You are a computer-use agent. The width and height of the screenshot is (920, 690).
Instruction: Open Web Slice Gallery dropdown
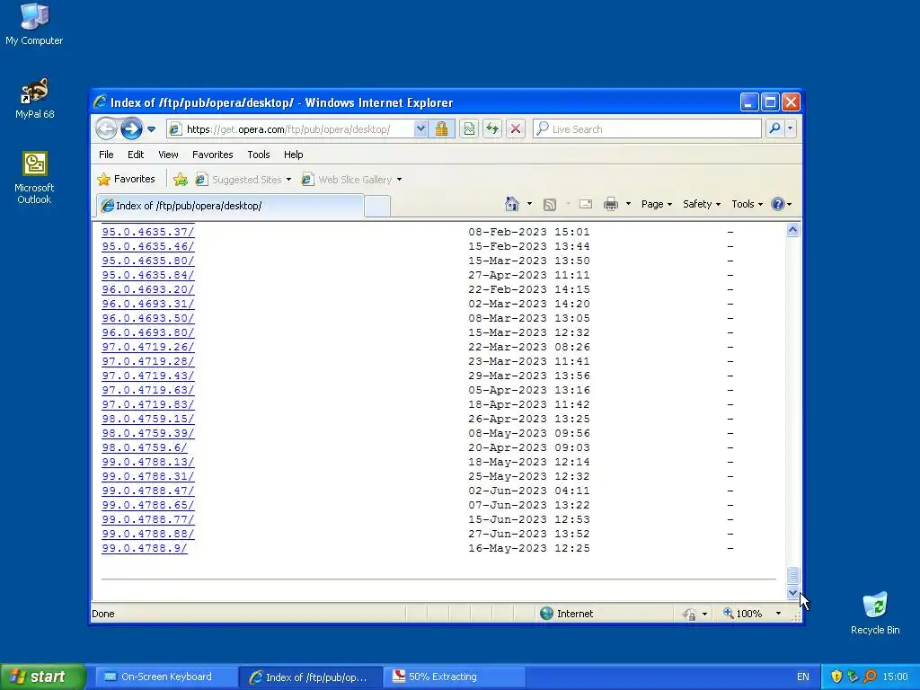(x=351, y=180)
